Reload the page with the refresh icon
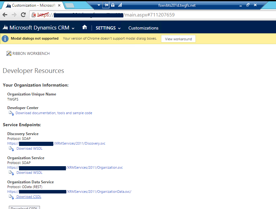Image resolution: width=276 pixels, height=209 pixels. click(x=23, y=15)
